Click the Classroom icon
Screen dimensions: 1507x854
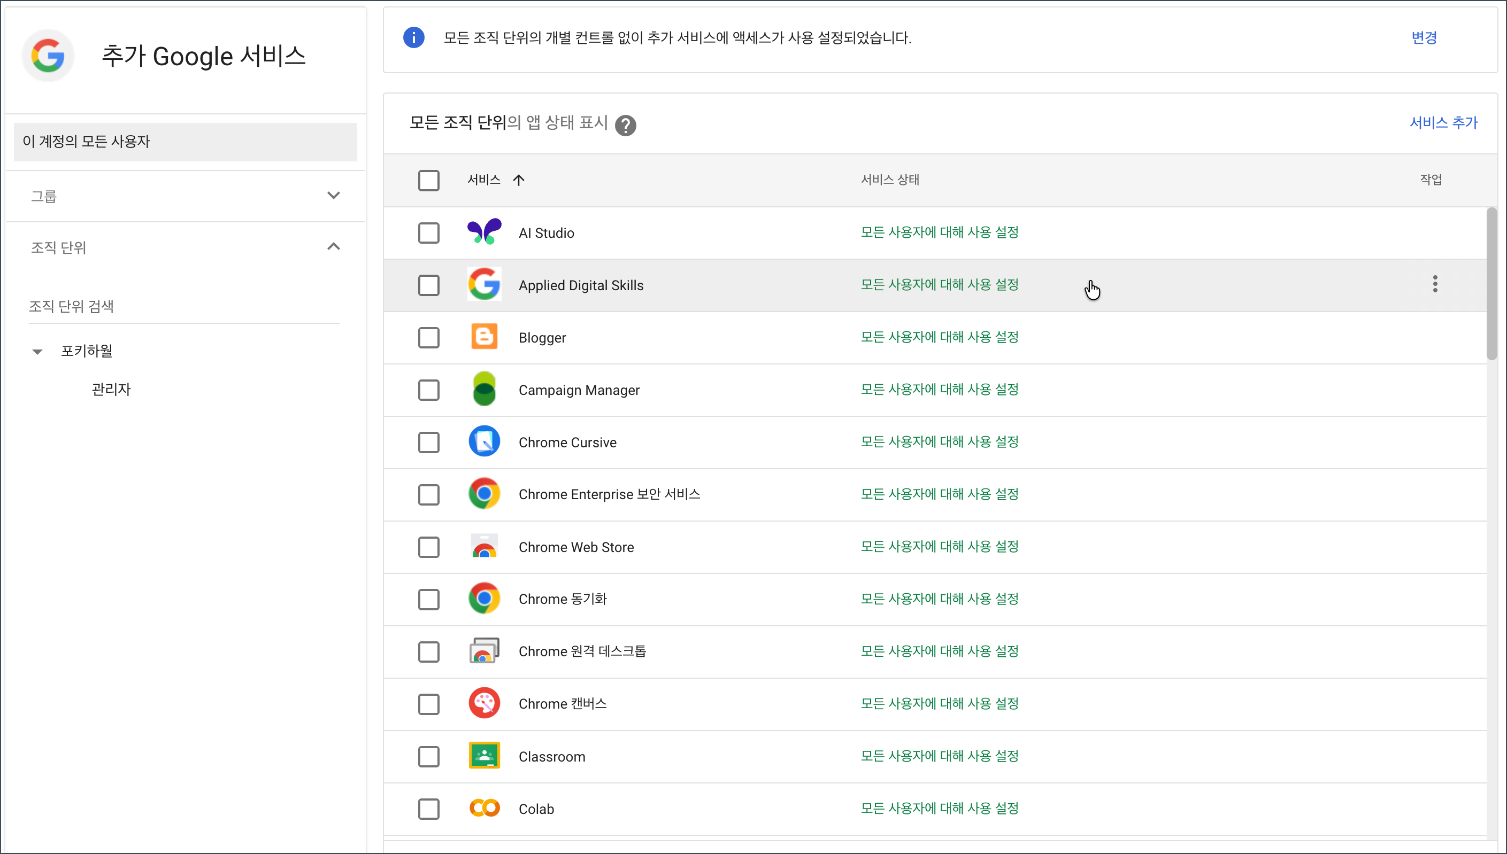coord(484,756)
